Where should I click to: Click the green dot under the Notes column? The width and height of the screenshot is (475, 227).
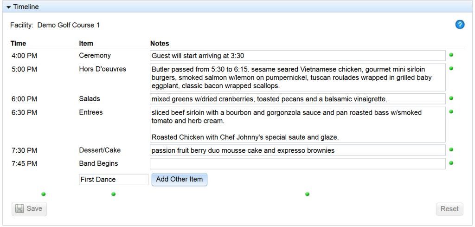pyautogui.click(x=307, y=194)
